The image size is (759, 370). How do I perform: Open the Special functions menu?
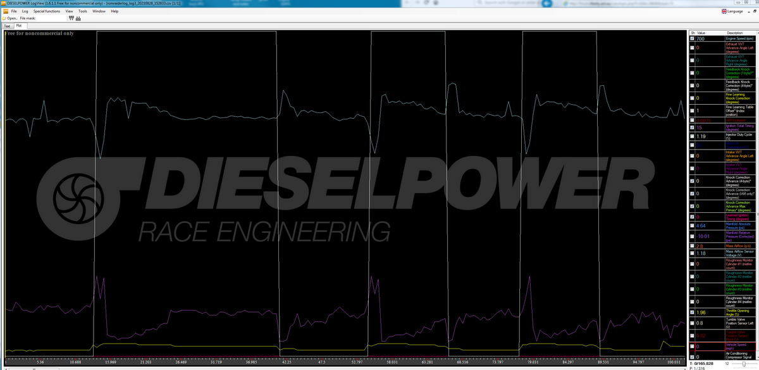46,11
